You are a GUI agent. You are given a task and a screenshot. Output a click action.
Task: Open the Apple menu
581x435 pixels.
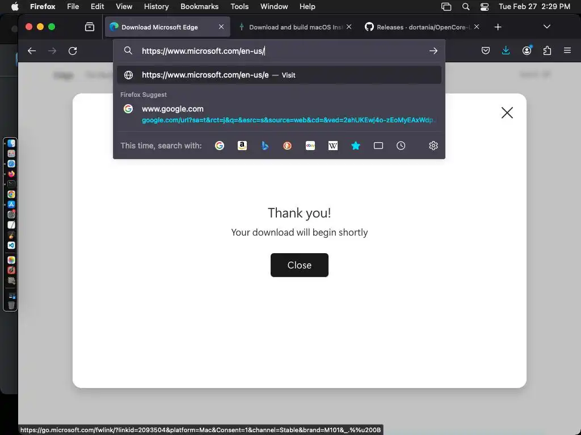tap(15, 7)
